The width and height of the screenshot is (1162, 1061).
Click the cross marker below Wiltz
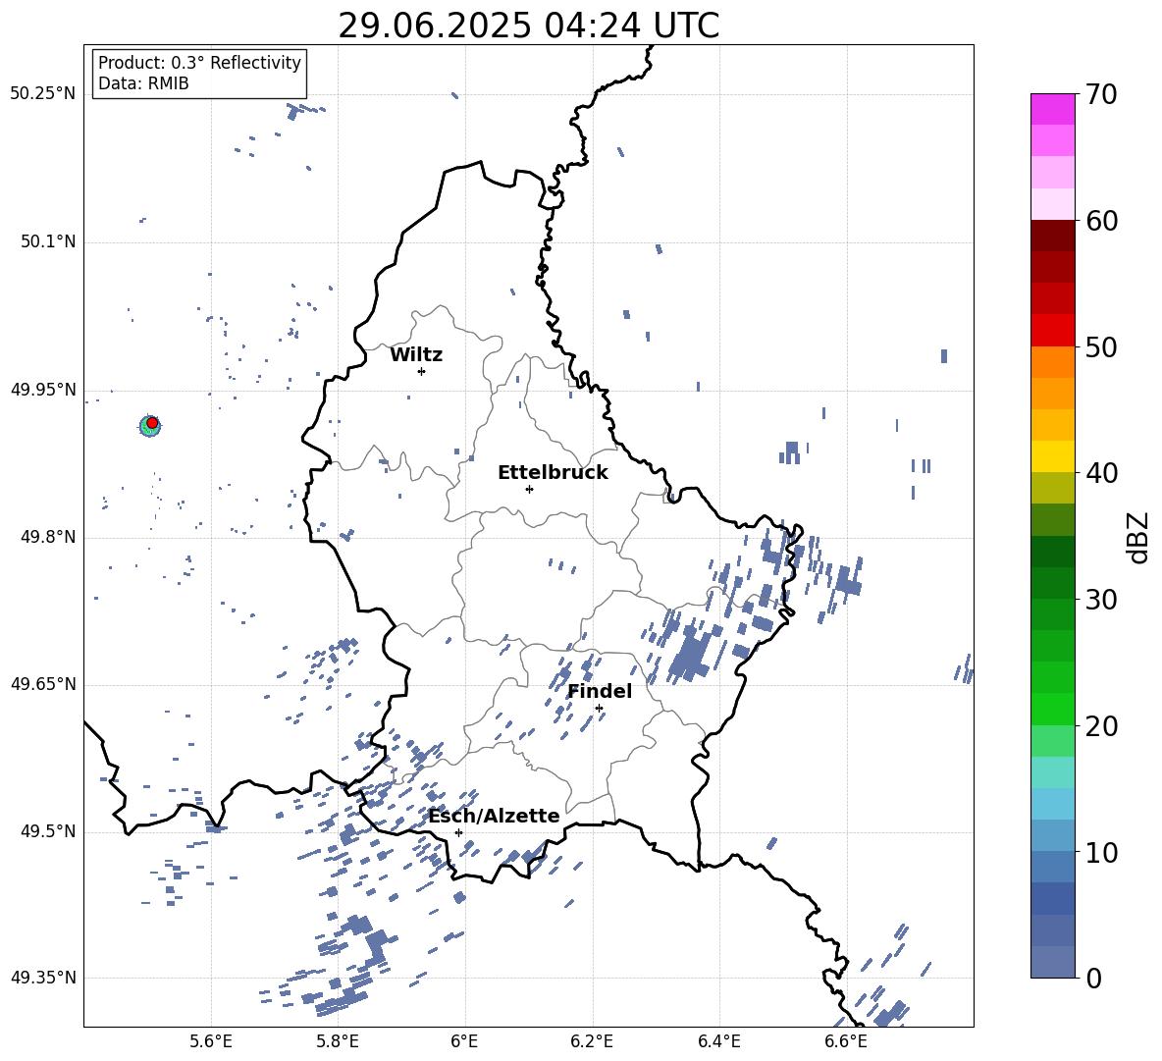click(421, 371)
